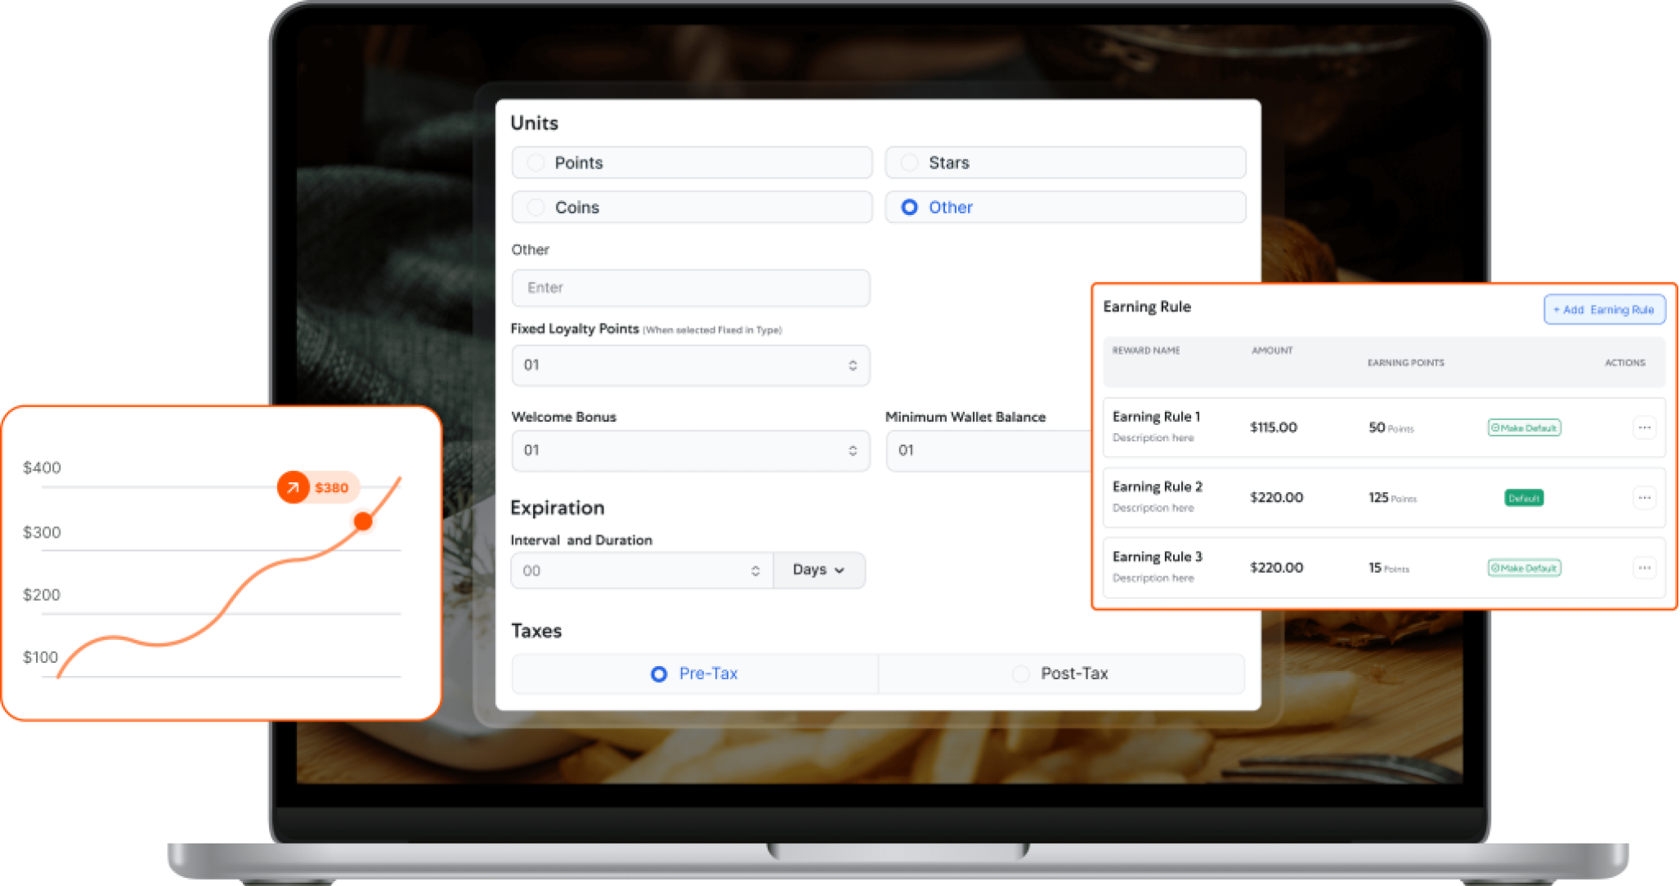Select the Pre-Tax option
Screen dimensions: 1680x886
pyautogui.click(x=659, y=673)
